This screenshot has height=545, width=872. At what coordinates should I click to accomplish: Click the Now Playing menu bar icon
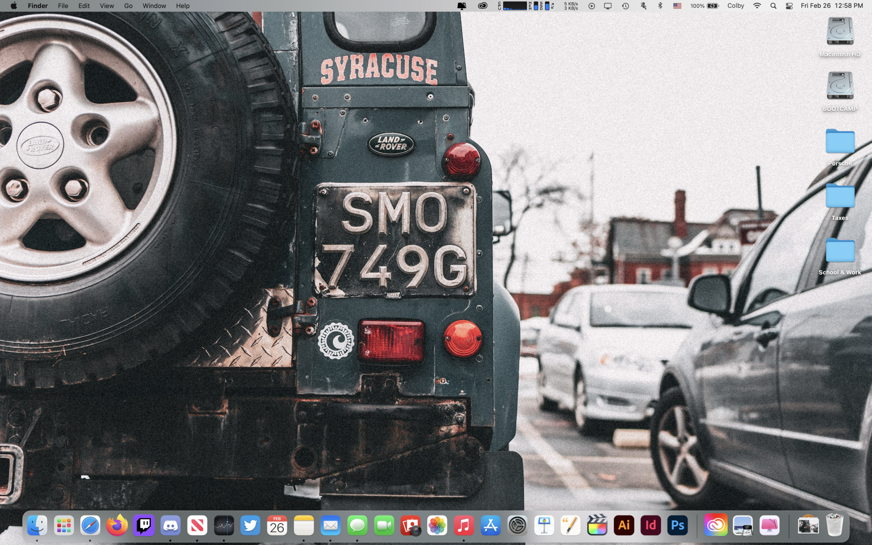tap(592, 6)
